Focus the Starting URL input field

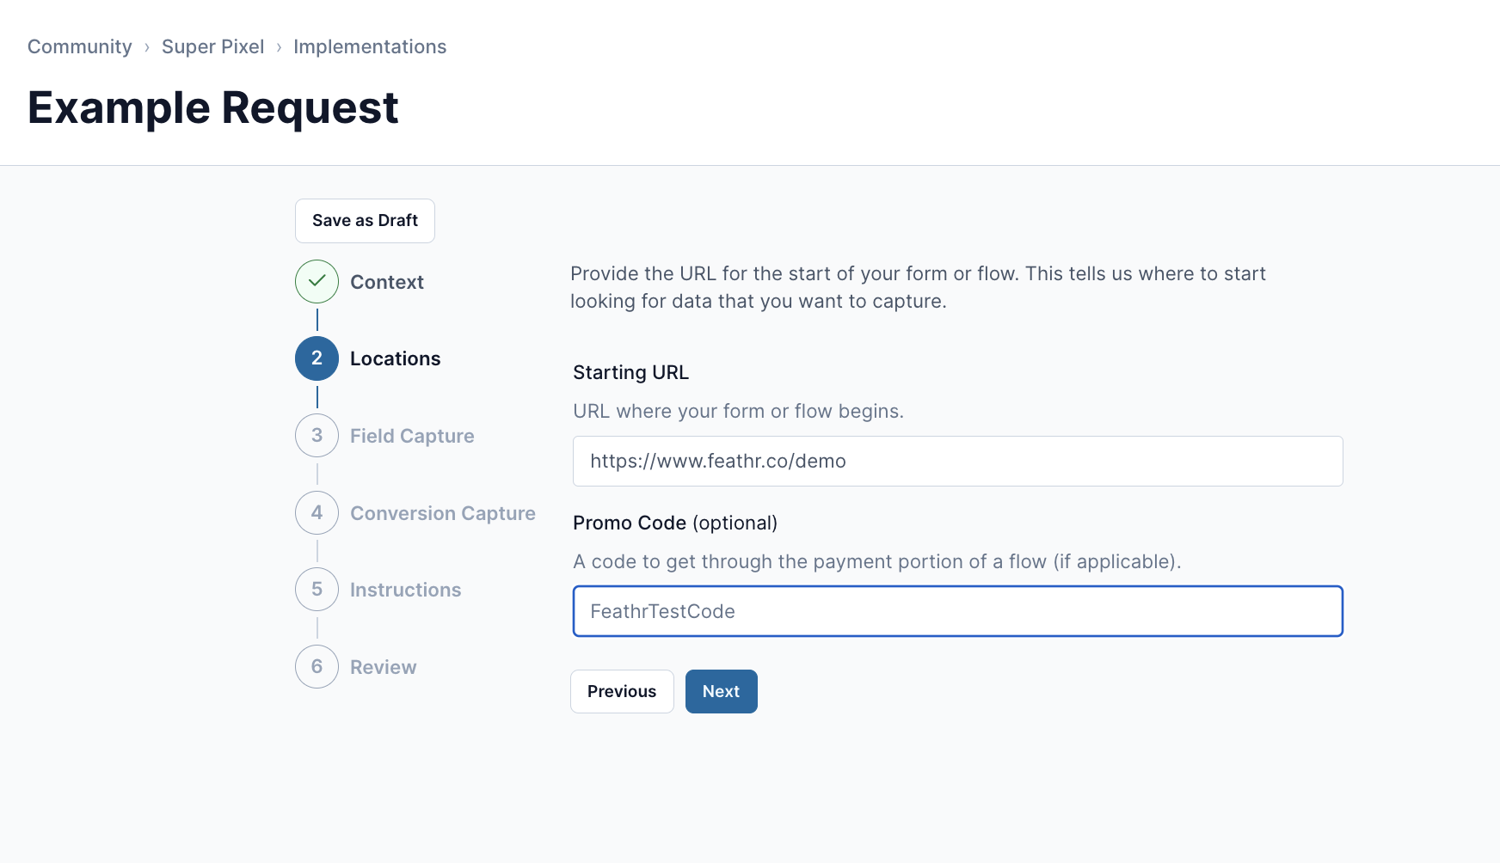pos(958,461)
